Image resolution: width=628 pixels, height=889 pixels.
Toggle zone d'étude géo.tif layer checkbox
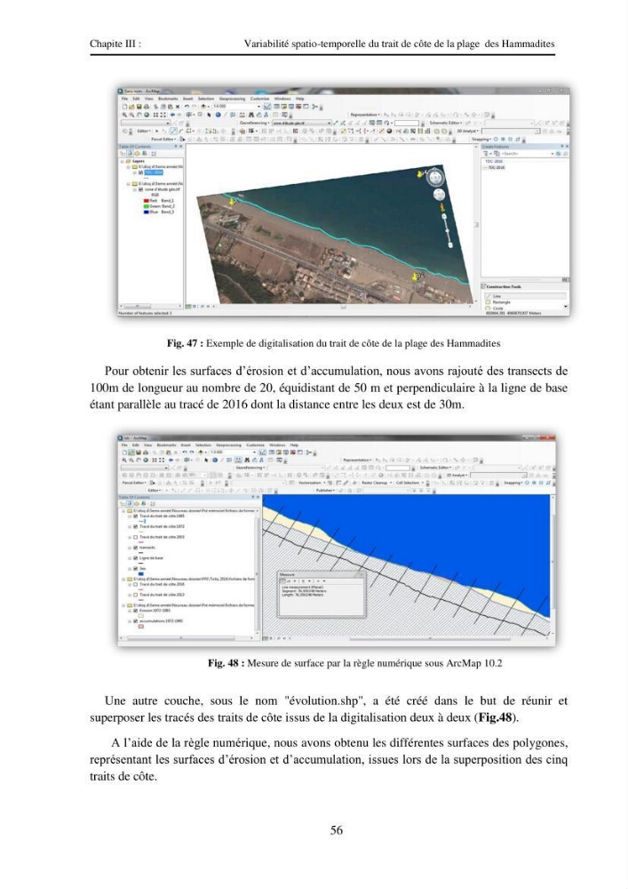(x=141, y=189)
